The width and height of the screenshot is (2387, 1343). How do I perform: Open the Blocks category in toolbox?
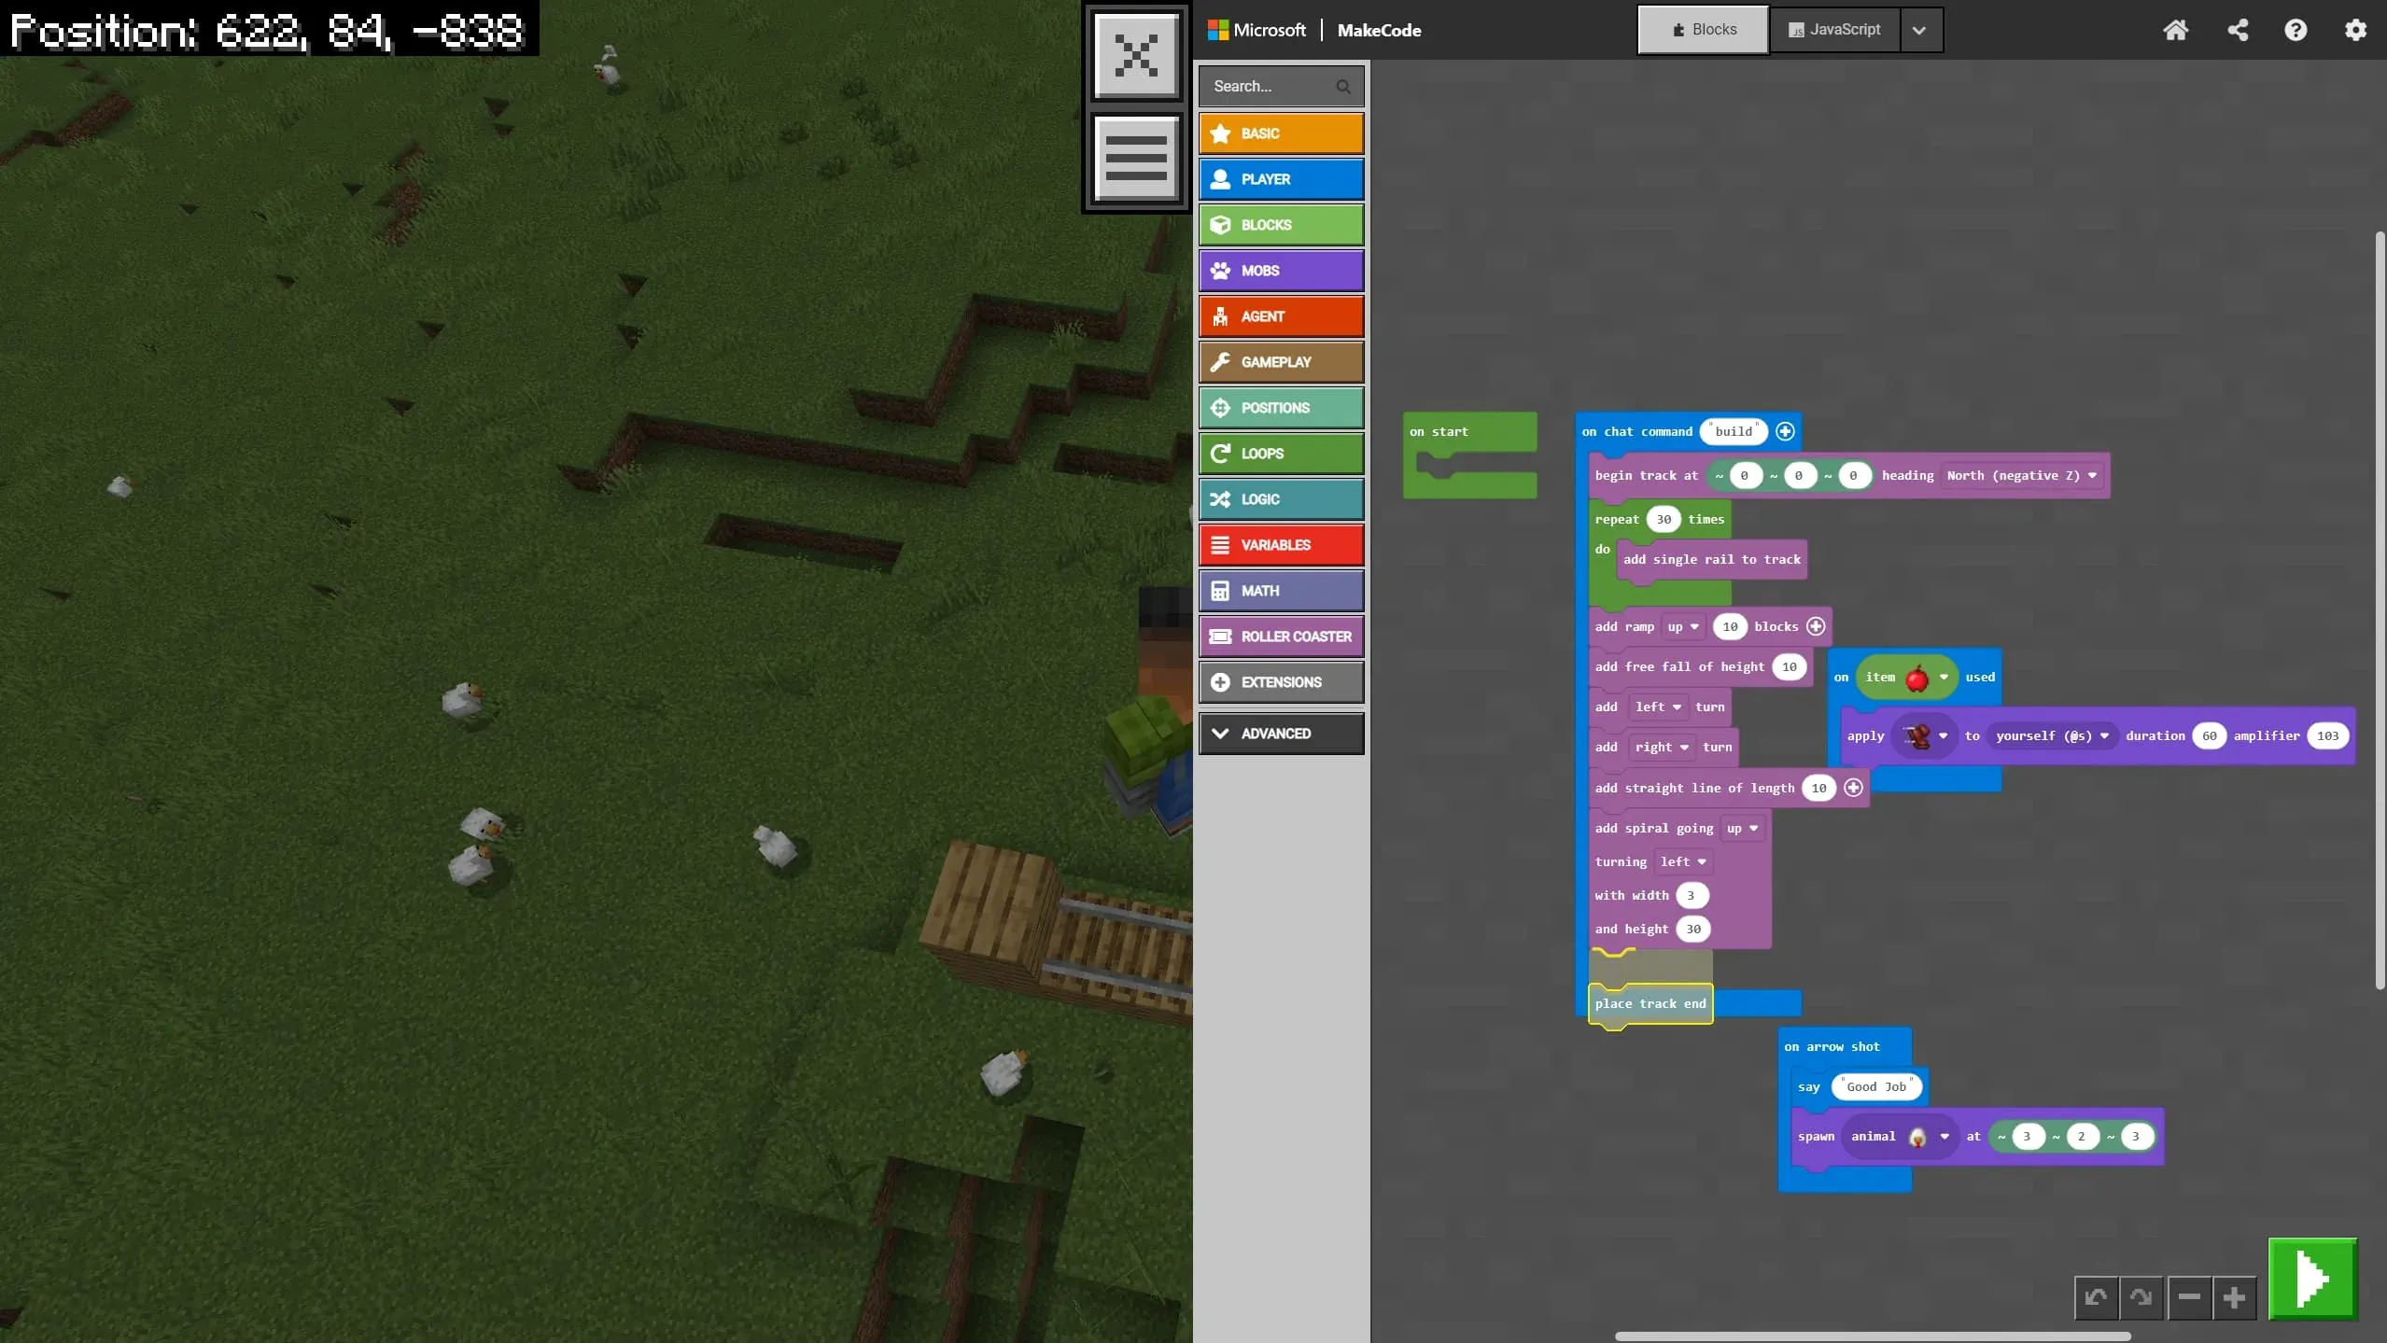[1281, 225]
